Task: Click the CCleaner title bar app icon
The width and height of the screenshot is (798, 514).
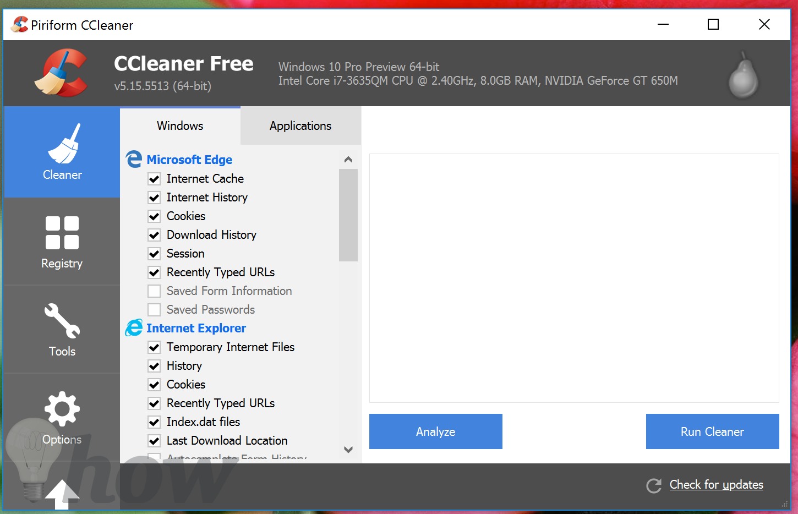Action: pos(19,25)
